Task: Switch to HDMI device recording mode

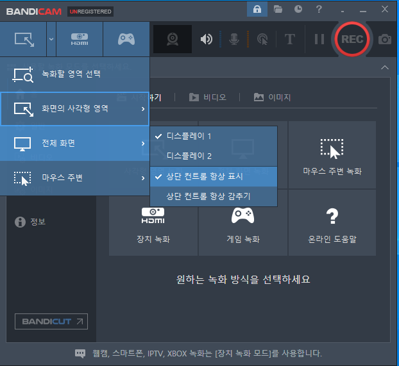Action: tap(80, 39)
